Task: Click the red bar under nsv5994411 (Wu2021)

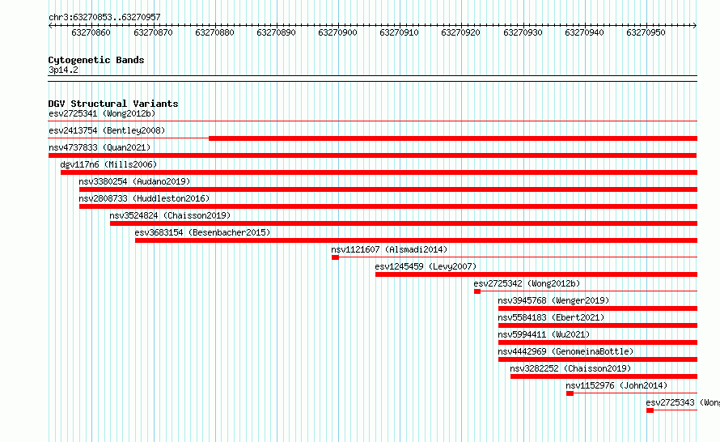Action: (x=598, y=342)
